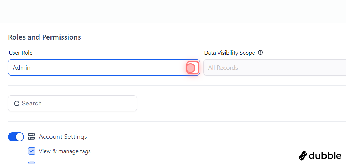Viewport: 346px width, 164px height.
Task: Click empty space inside User Role box
Action: click(108, 68)
